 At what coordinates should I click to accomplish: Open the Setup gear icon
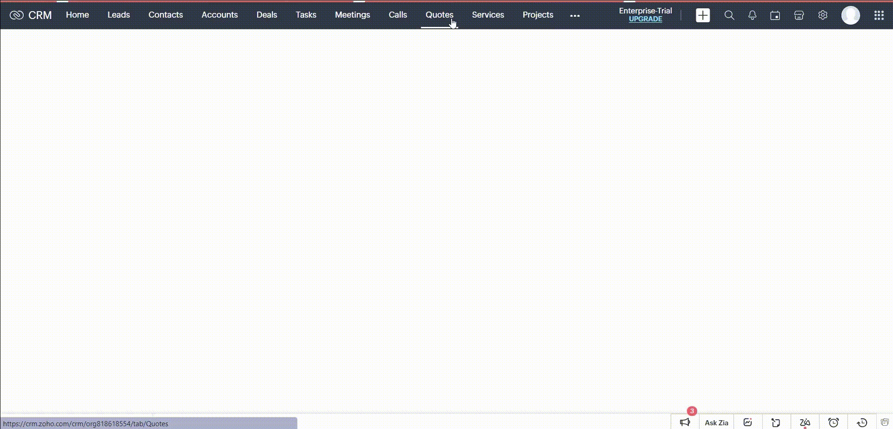coord(823,15)
